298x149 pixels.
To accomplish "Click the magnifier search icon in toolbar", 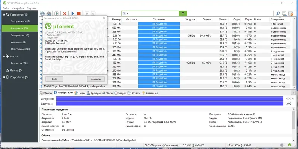I will point(278,13).
